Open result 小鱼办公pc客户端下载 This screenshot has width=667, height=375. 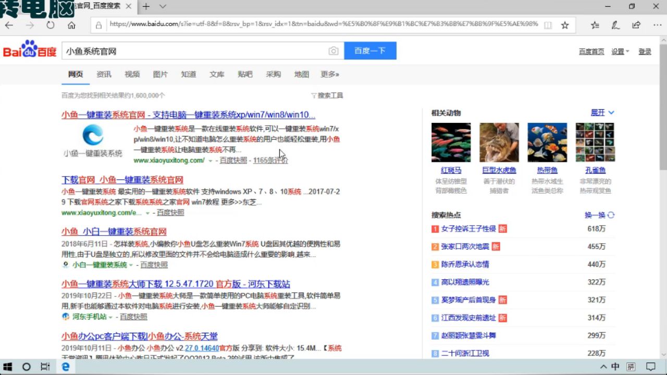pos(140,336)
